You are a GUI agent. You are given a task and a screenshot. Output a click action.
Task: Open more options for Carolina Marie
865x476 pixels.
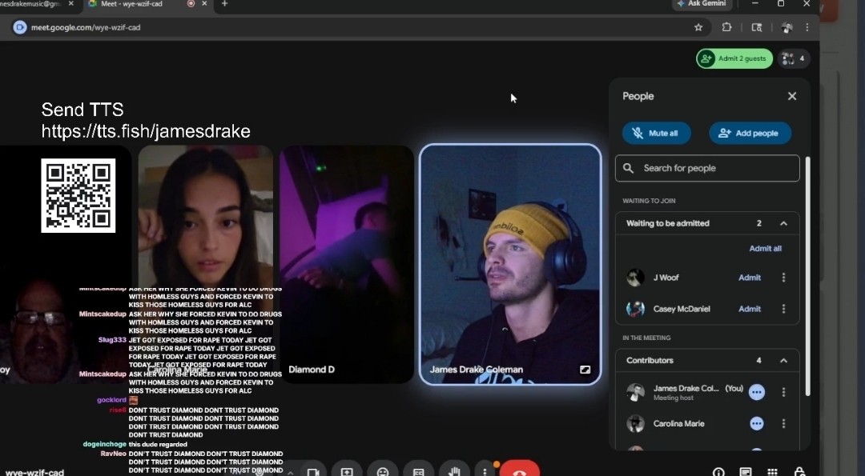tap(783, 424)
